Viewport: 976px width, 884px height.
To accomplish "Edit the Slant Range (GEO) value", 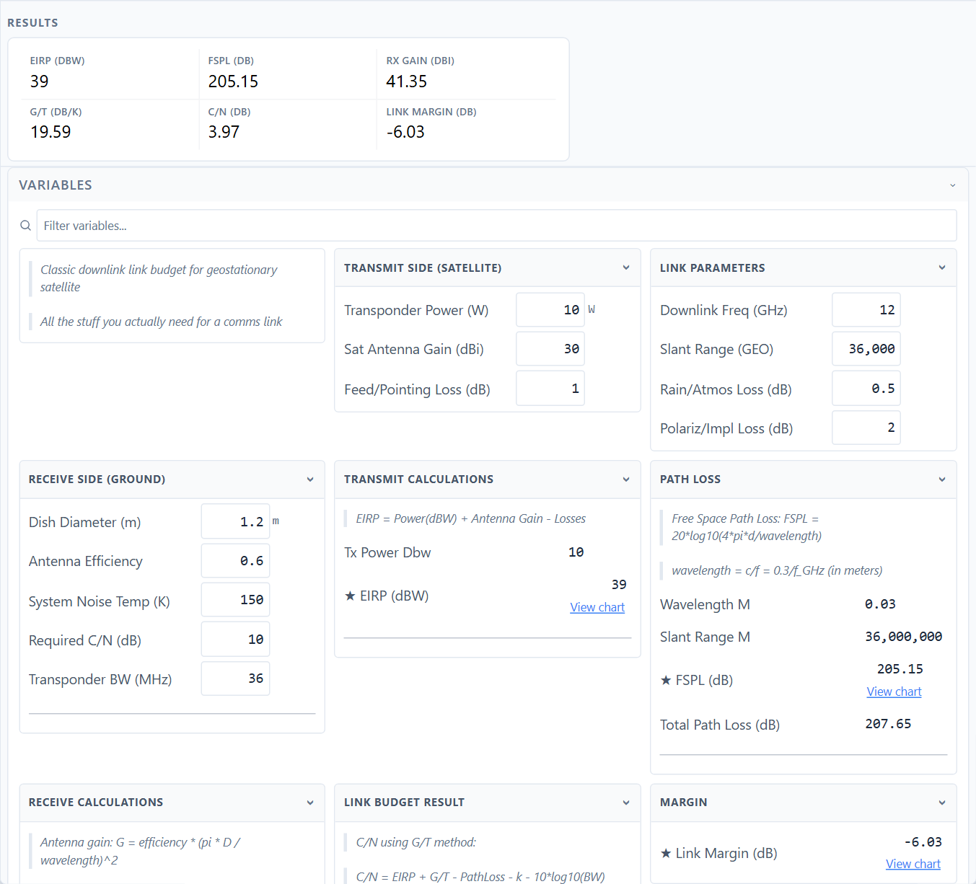I will (x=866, y=349).
